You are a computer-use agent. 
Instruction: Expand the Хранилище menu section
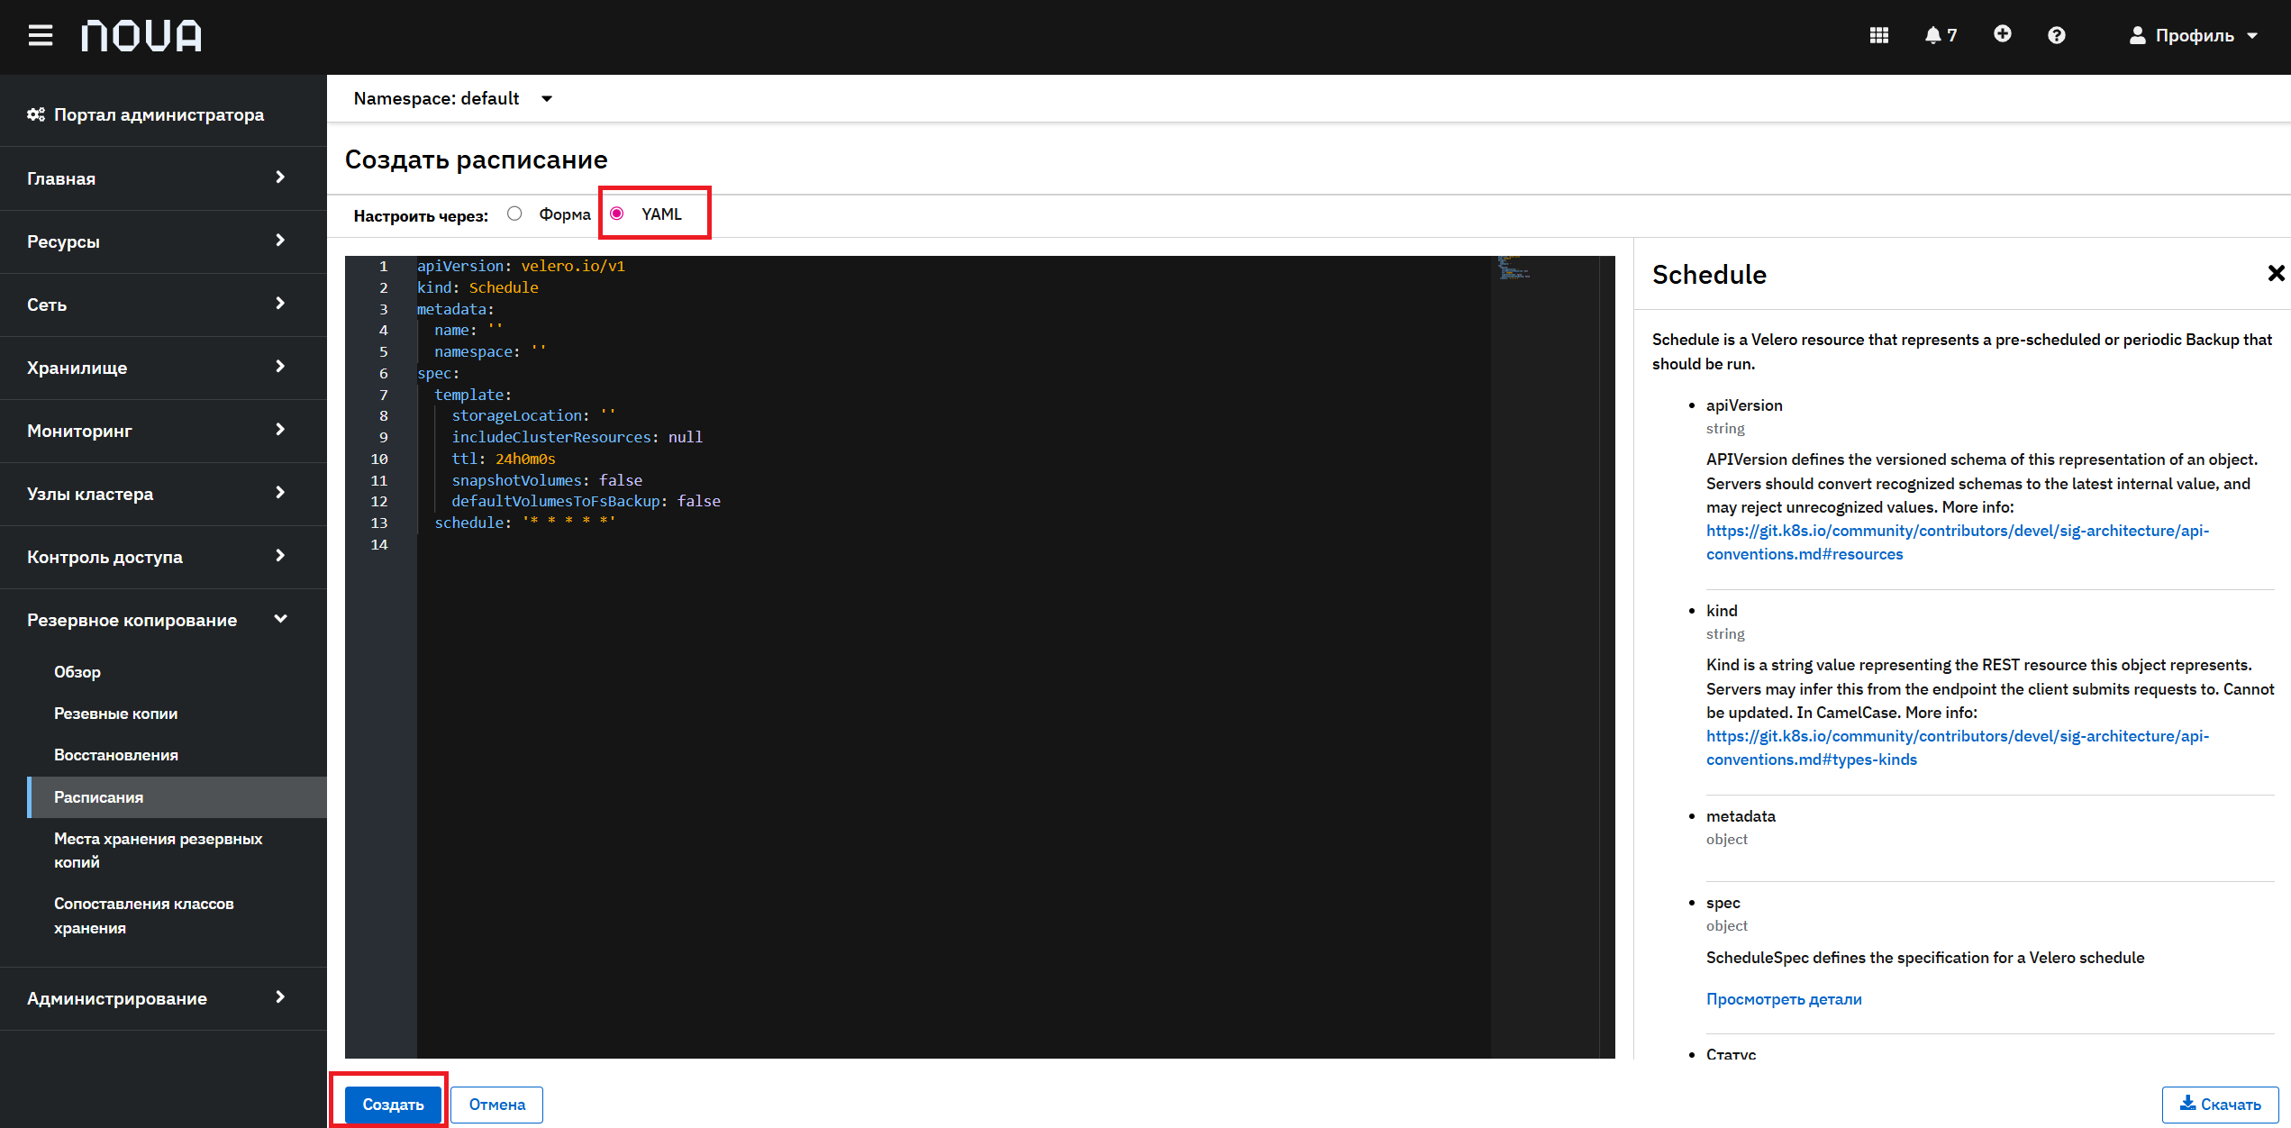tap(163, 368)
